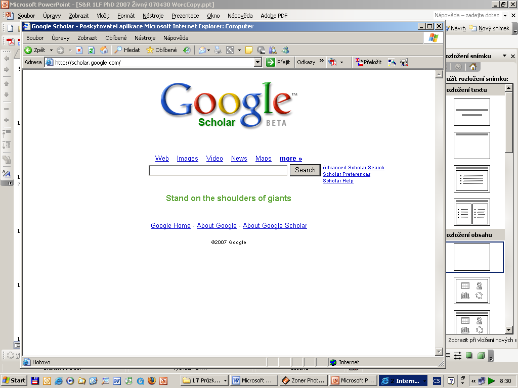Open the Advanced Scholar Search link
The height and width of the screenshot is (388, 518).
354,168
